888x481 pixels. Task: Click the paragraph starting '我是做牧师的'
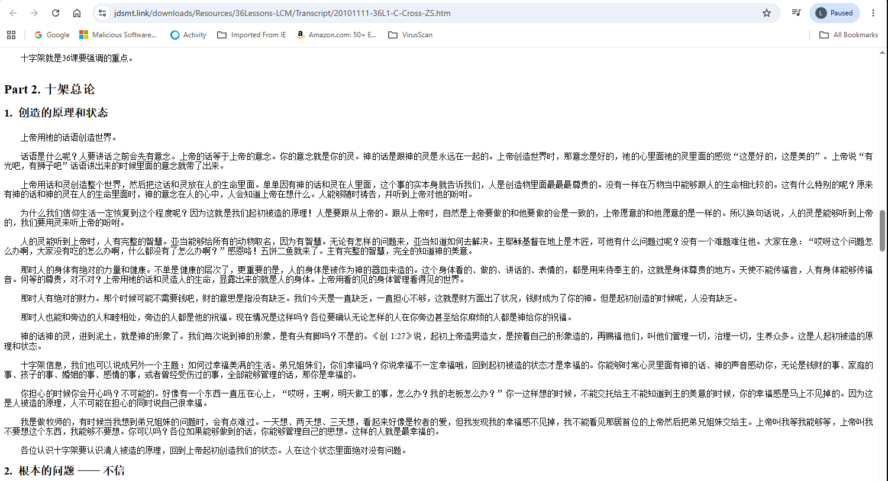[438, 427]
